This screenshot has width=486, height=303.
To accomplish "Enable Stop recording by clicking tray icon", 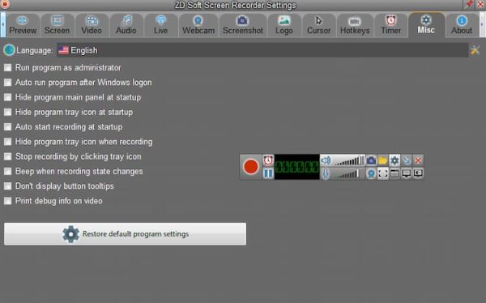I will pyautogui.click(x=7, y=156).
